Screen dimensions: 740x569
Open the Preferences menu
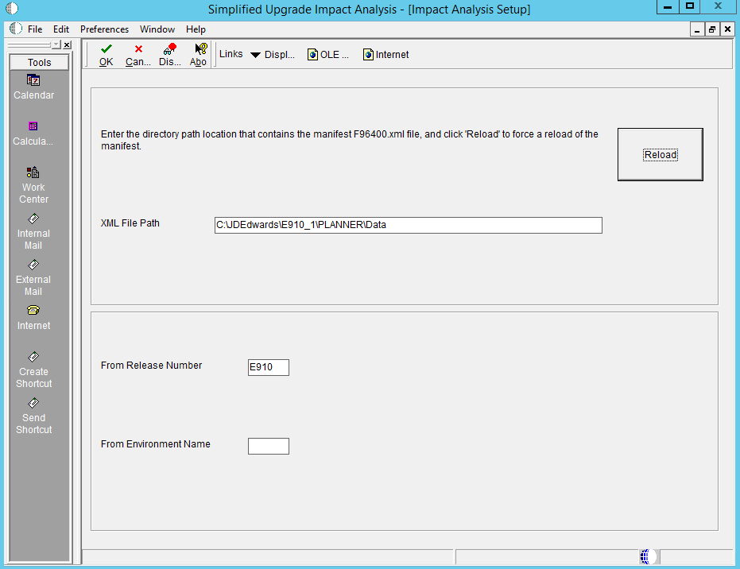click(x=104, y=29)
